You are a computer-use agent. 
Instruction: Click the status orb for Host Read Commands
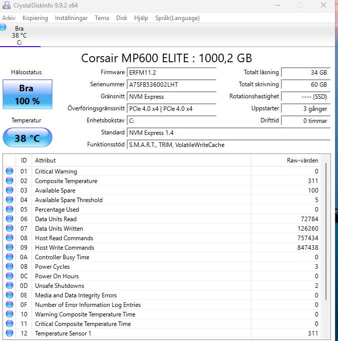(x=10, y=238)
